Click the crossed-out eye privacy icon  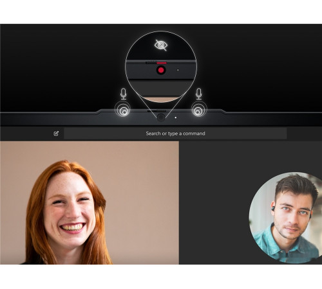click(x=160, y=45)
